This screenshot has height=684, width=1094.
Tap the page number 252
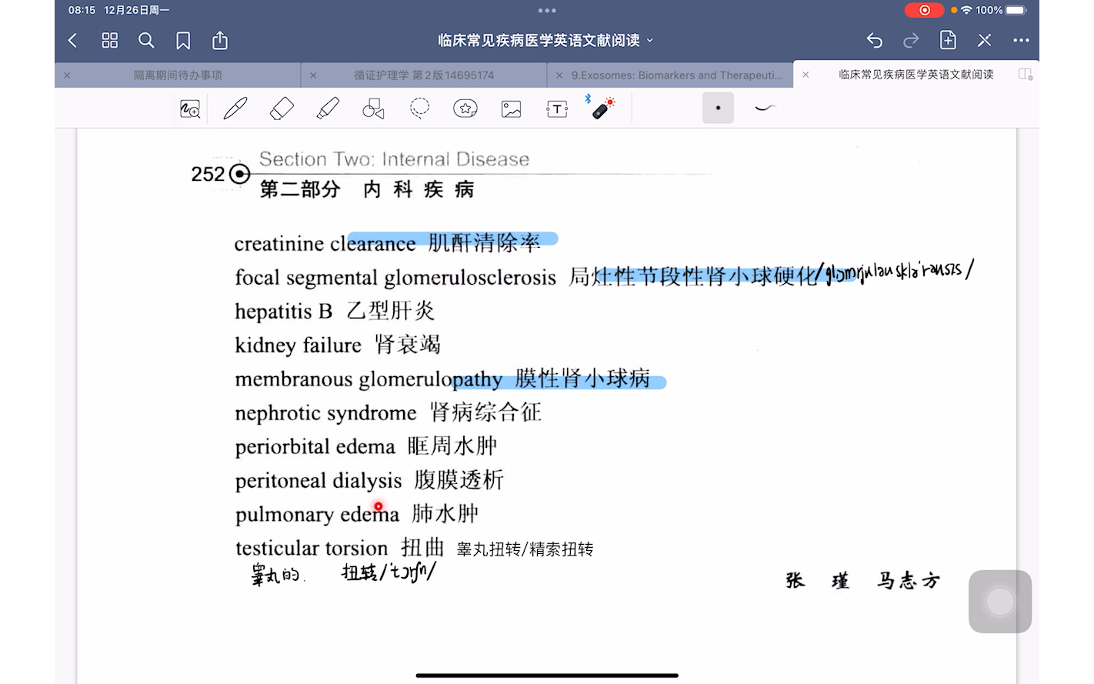tap(208, 175)
